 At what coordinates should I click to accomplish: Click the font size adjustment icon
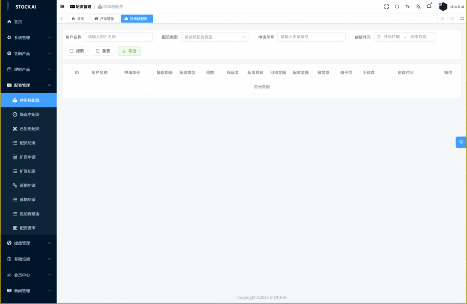tap(407, 7)
